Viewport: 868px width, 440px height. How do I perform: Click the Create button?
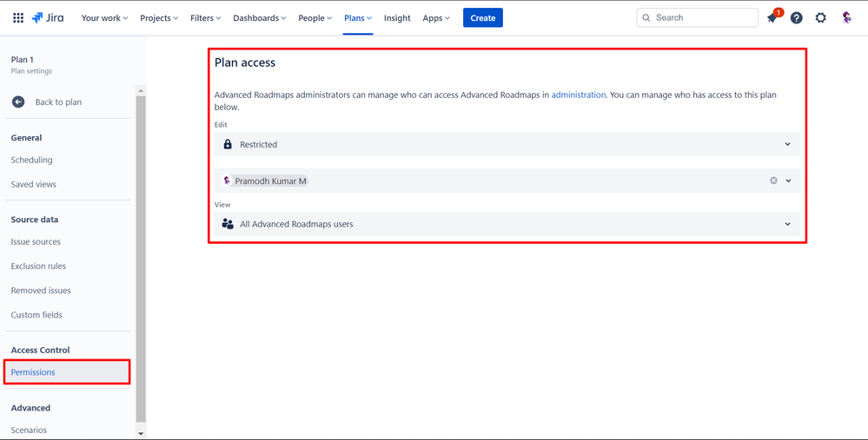[x=483, y=17]
